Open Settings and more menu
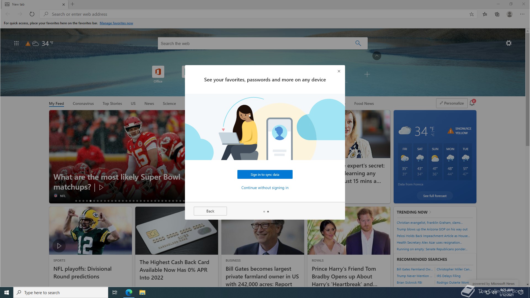This screenshot has height=298, width=530. pyautogui.click(x=522, y=14)
